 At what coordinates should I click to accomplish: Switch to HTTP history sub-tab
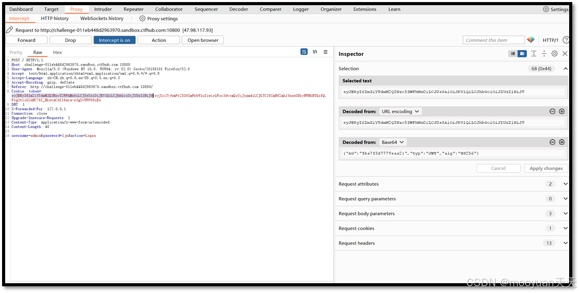click(55, 19)
